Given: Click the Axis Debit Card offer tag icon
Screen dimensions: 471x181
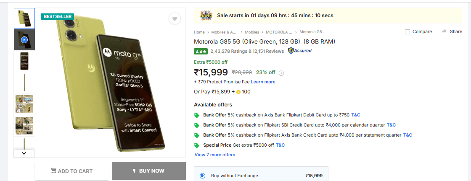Looking at the screenshot, I should point(197,115).
